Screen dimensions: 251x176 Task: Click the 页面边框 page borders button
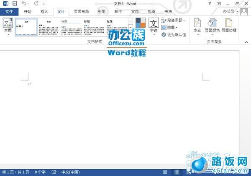coord(229,25)
